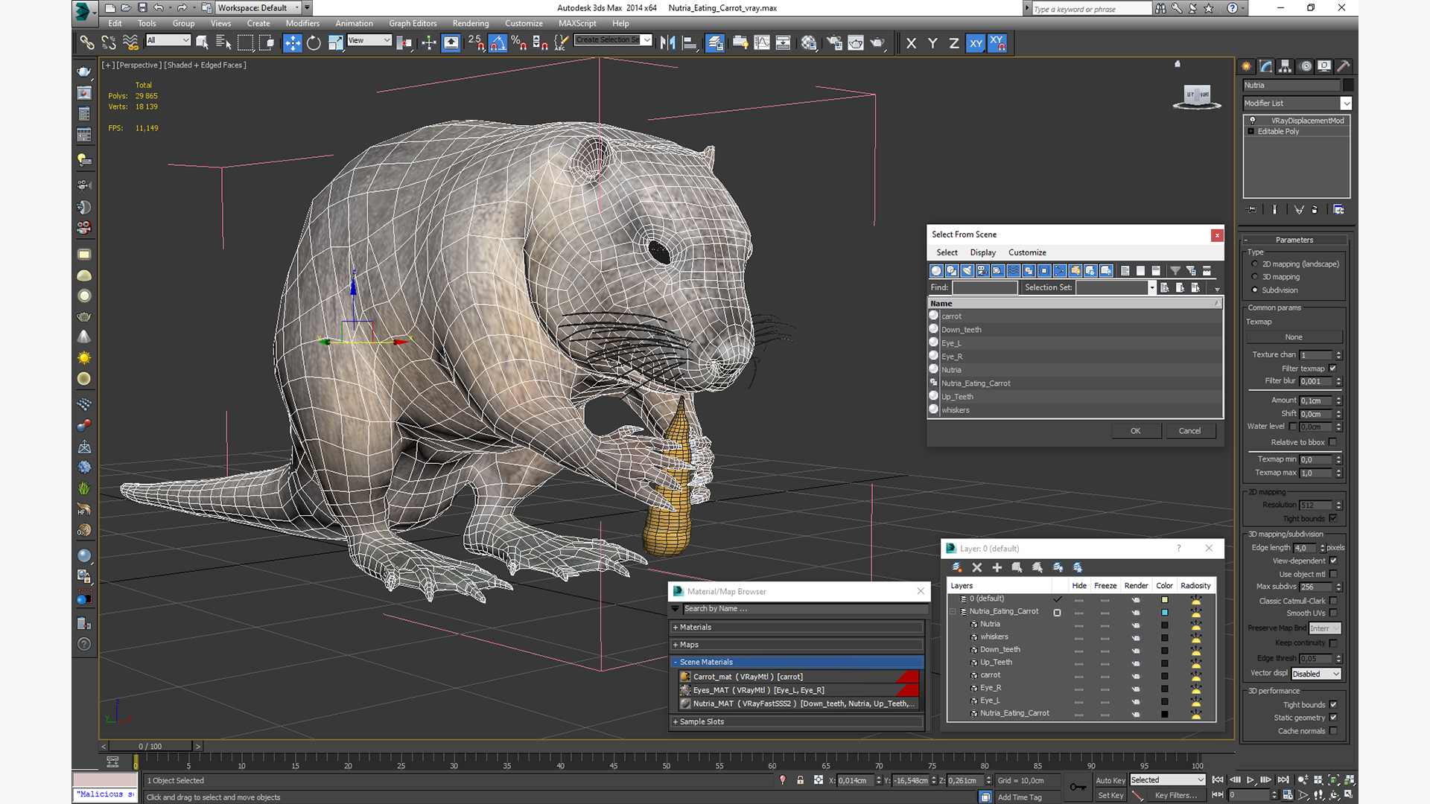
Task: Click the Find input in Select From Scene
Action: point(985,287)
